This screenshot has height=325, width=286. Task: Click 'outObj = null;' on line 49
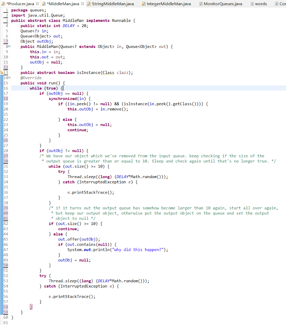coord(74,260)
